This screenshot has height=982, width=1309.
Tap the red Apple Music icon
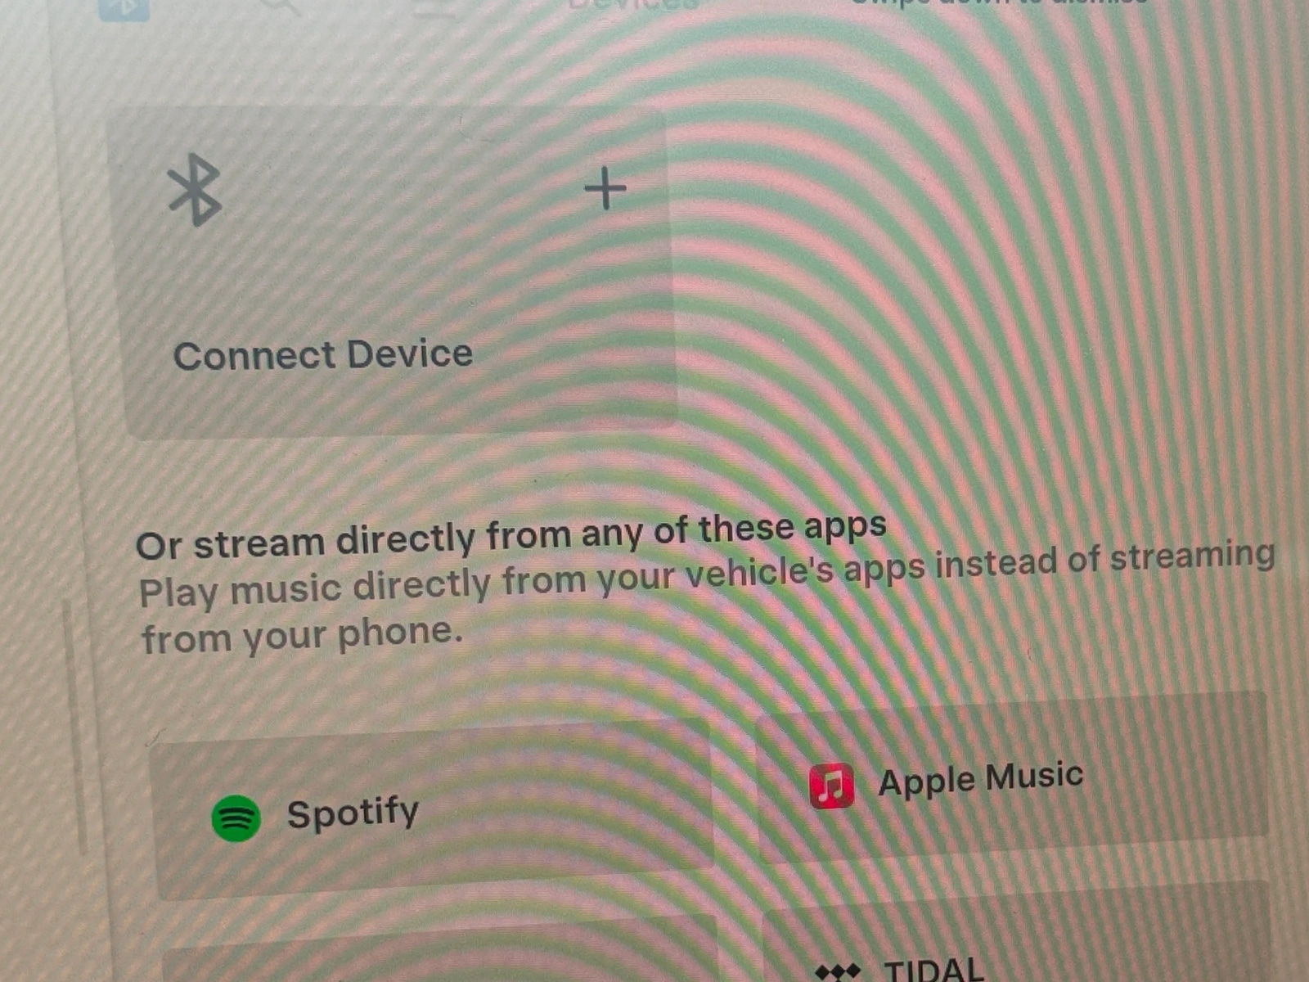pos(831,786)
